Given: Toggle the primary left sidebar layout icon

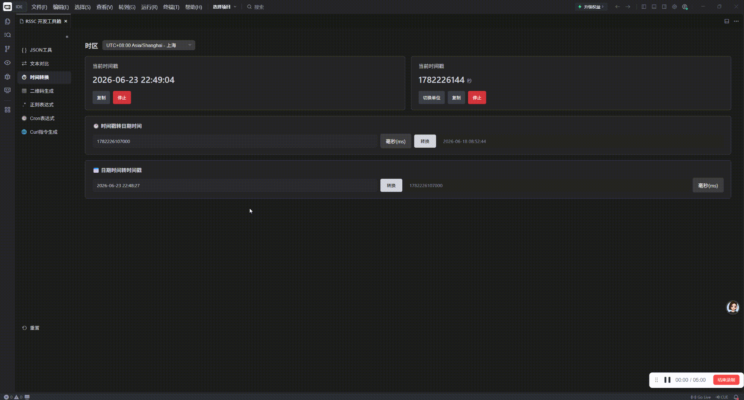Looking at the screenshot, I should [x=644, y=7].
